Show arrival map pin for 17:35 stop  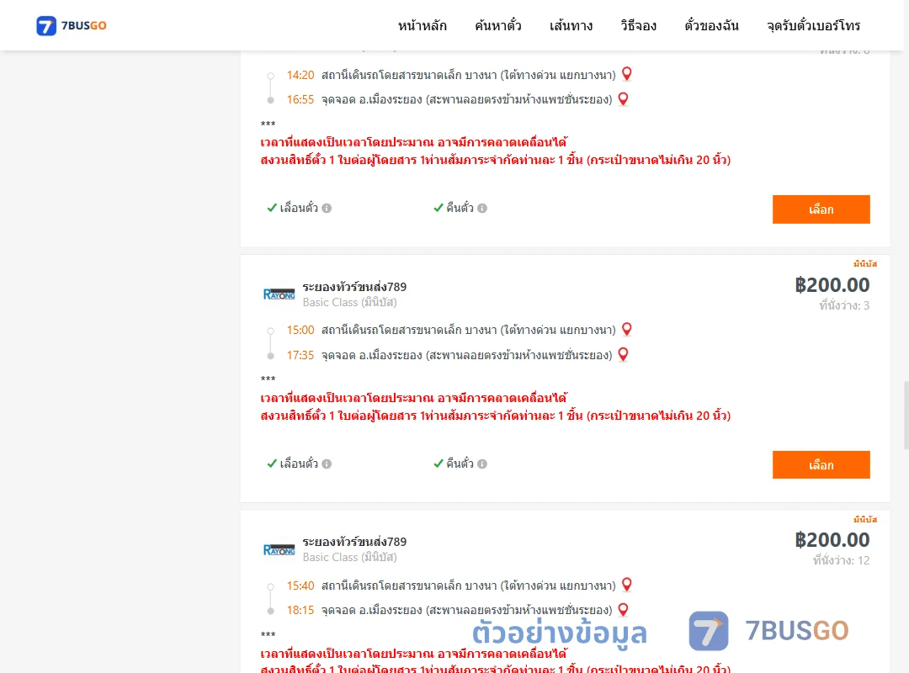pos(623,354)
